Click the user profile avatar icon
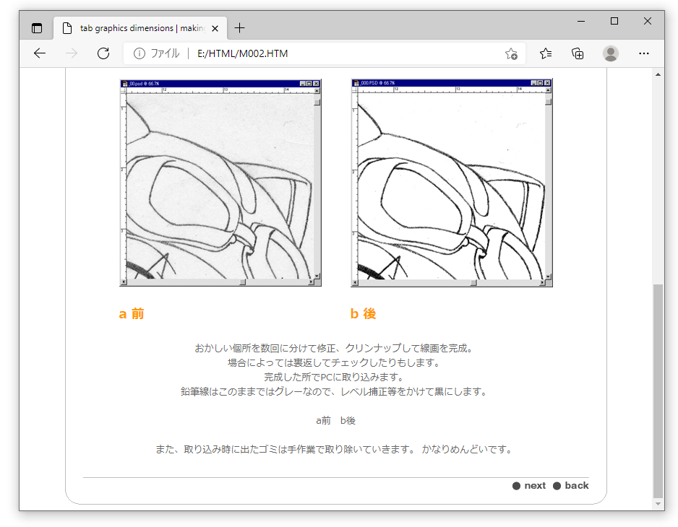 point(611,53)
